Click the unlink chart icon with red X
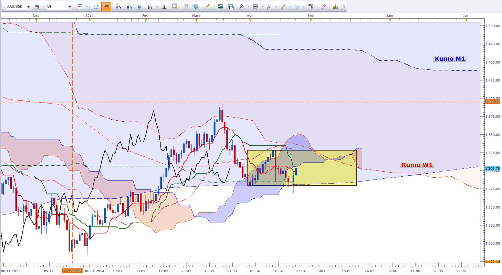 37,7
